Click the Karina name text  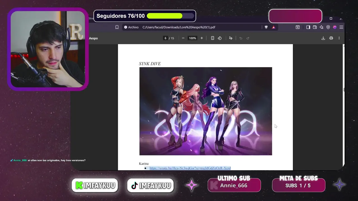pyautogui.click(x=144, y=164)
